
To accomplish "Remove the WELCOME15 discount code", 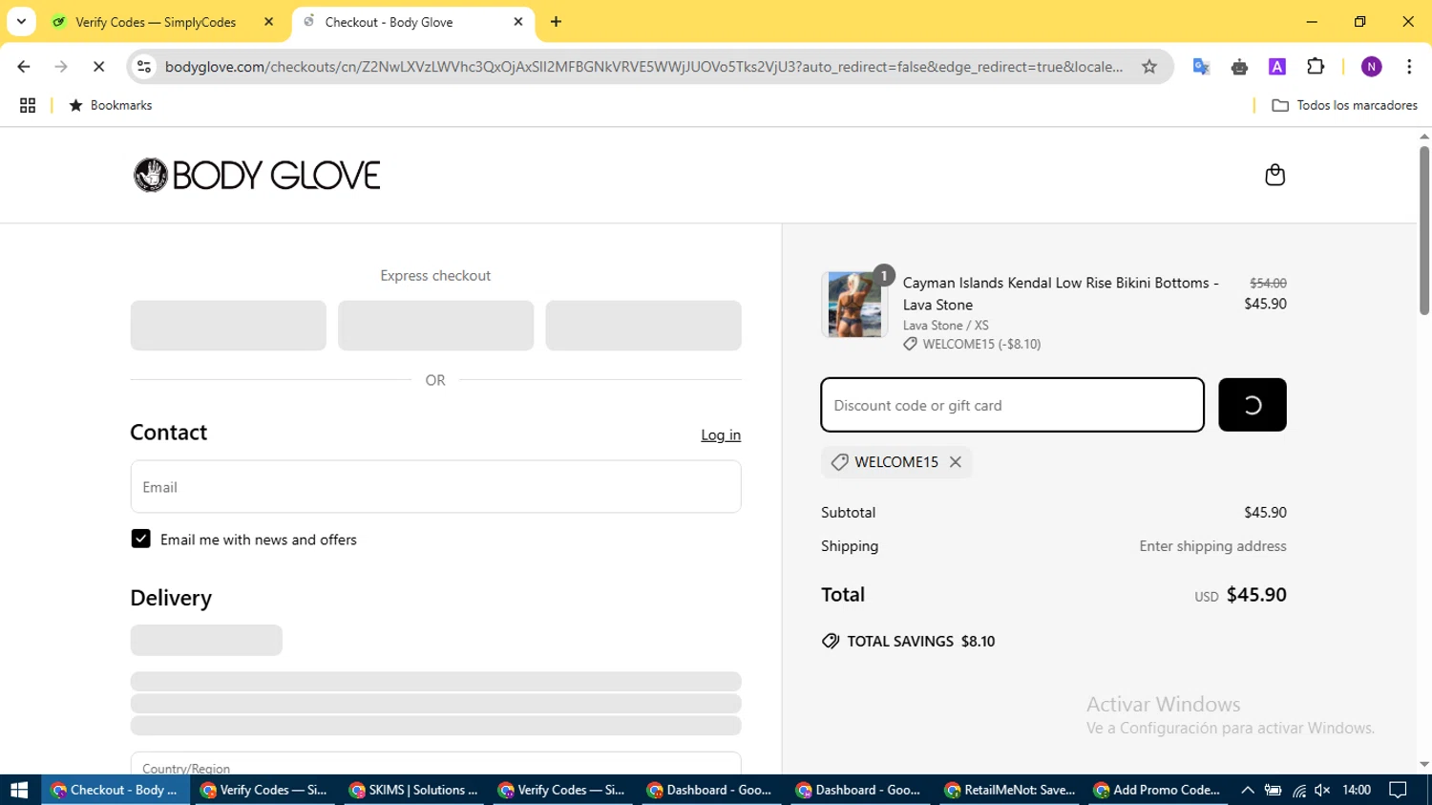I will (956, 462).
